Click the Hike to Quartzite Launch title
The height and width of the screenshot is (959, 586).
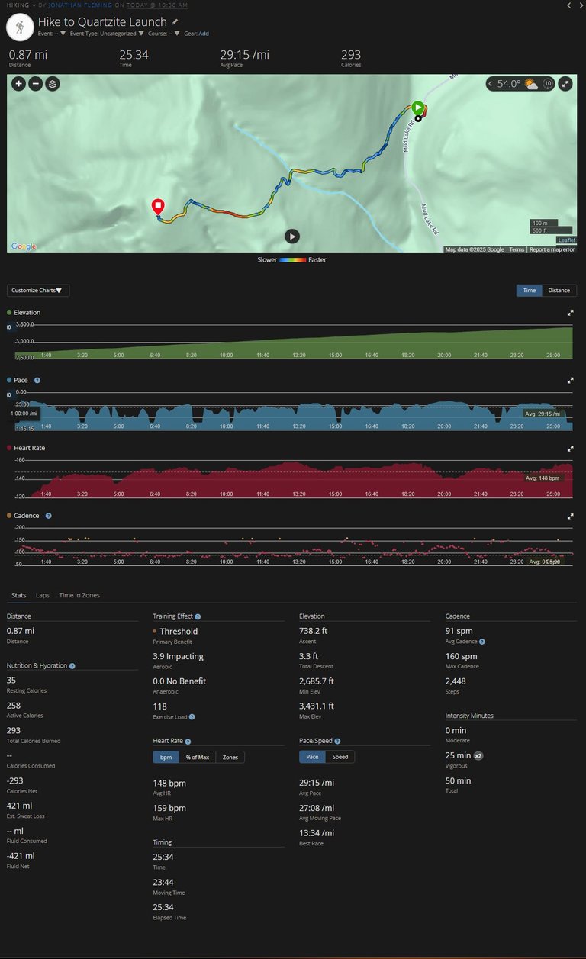tap(102, 22)
